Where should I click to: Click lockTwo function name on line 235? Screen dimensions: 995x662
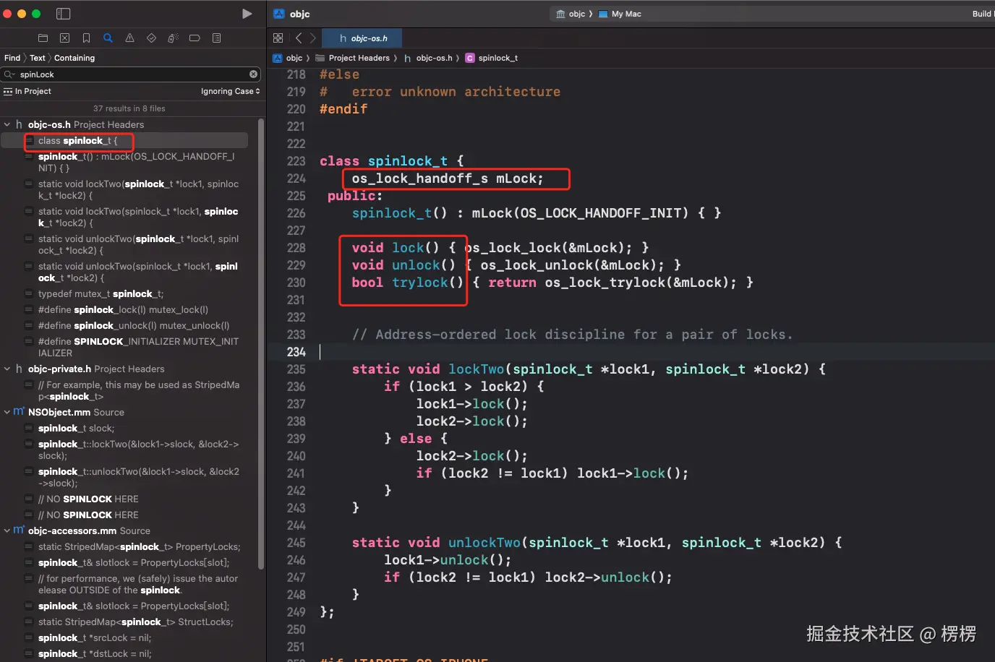point(476,369)
